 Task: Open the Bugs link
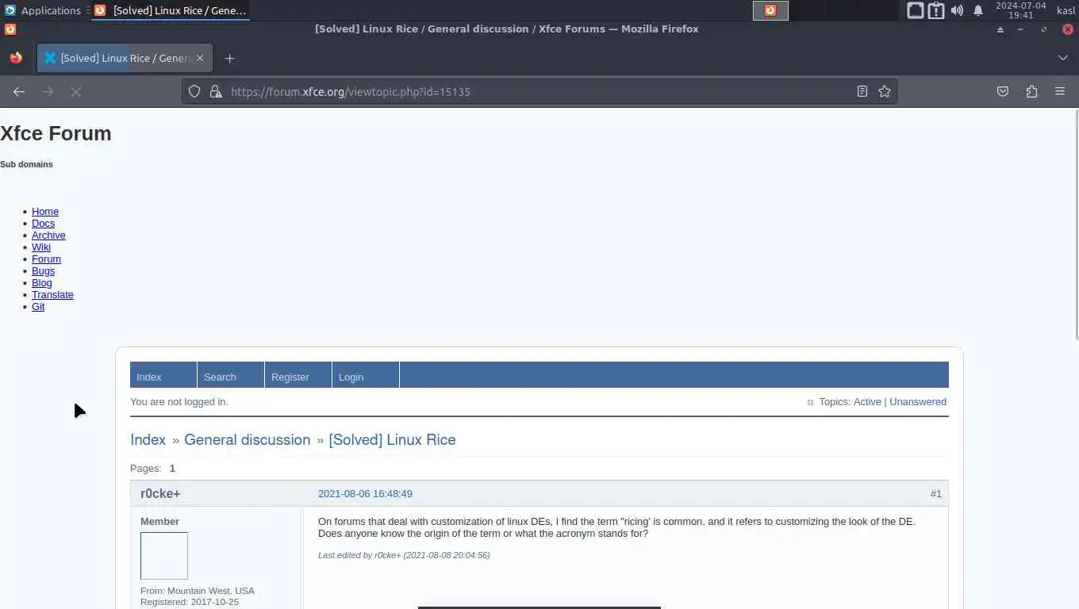click(x=43, y=271)
